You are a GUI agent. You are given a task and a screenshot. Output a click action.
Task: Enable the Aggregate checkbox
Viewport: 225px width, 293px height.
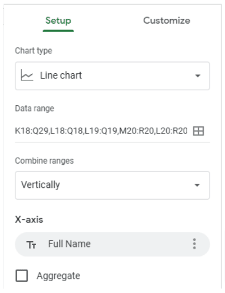22,276
